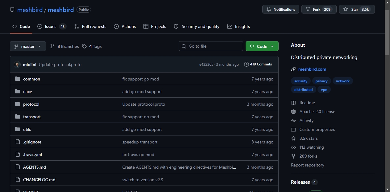This screenshot has height=192, width=390.
Task: Click the miolini author name
Action: coord(30,65)
